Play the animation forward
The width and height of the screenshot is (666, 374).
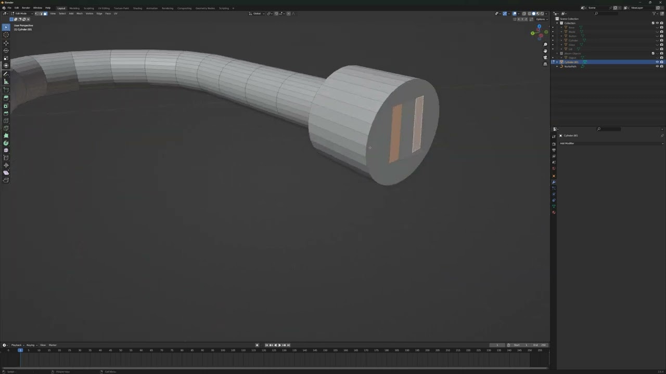279,345
